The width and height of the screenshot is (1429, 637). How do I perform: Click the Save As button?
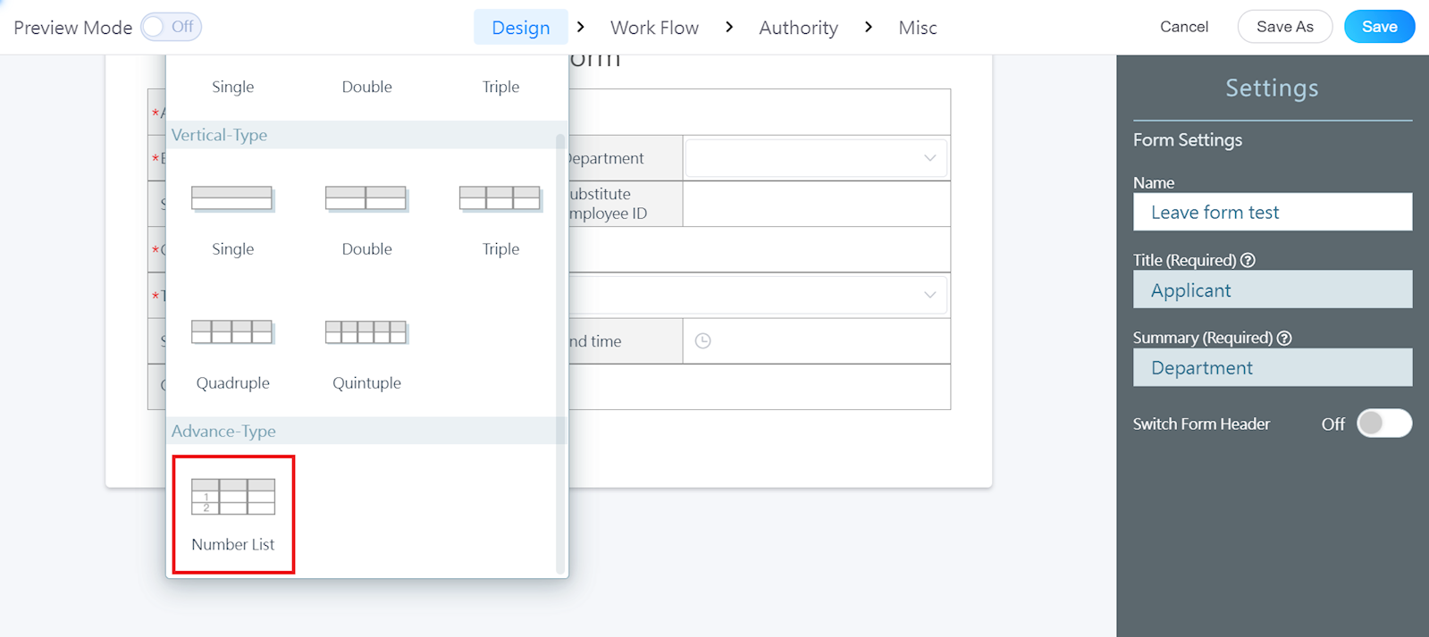click(x=1284, y=27)
